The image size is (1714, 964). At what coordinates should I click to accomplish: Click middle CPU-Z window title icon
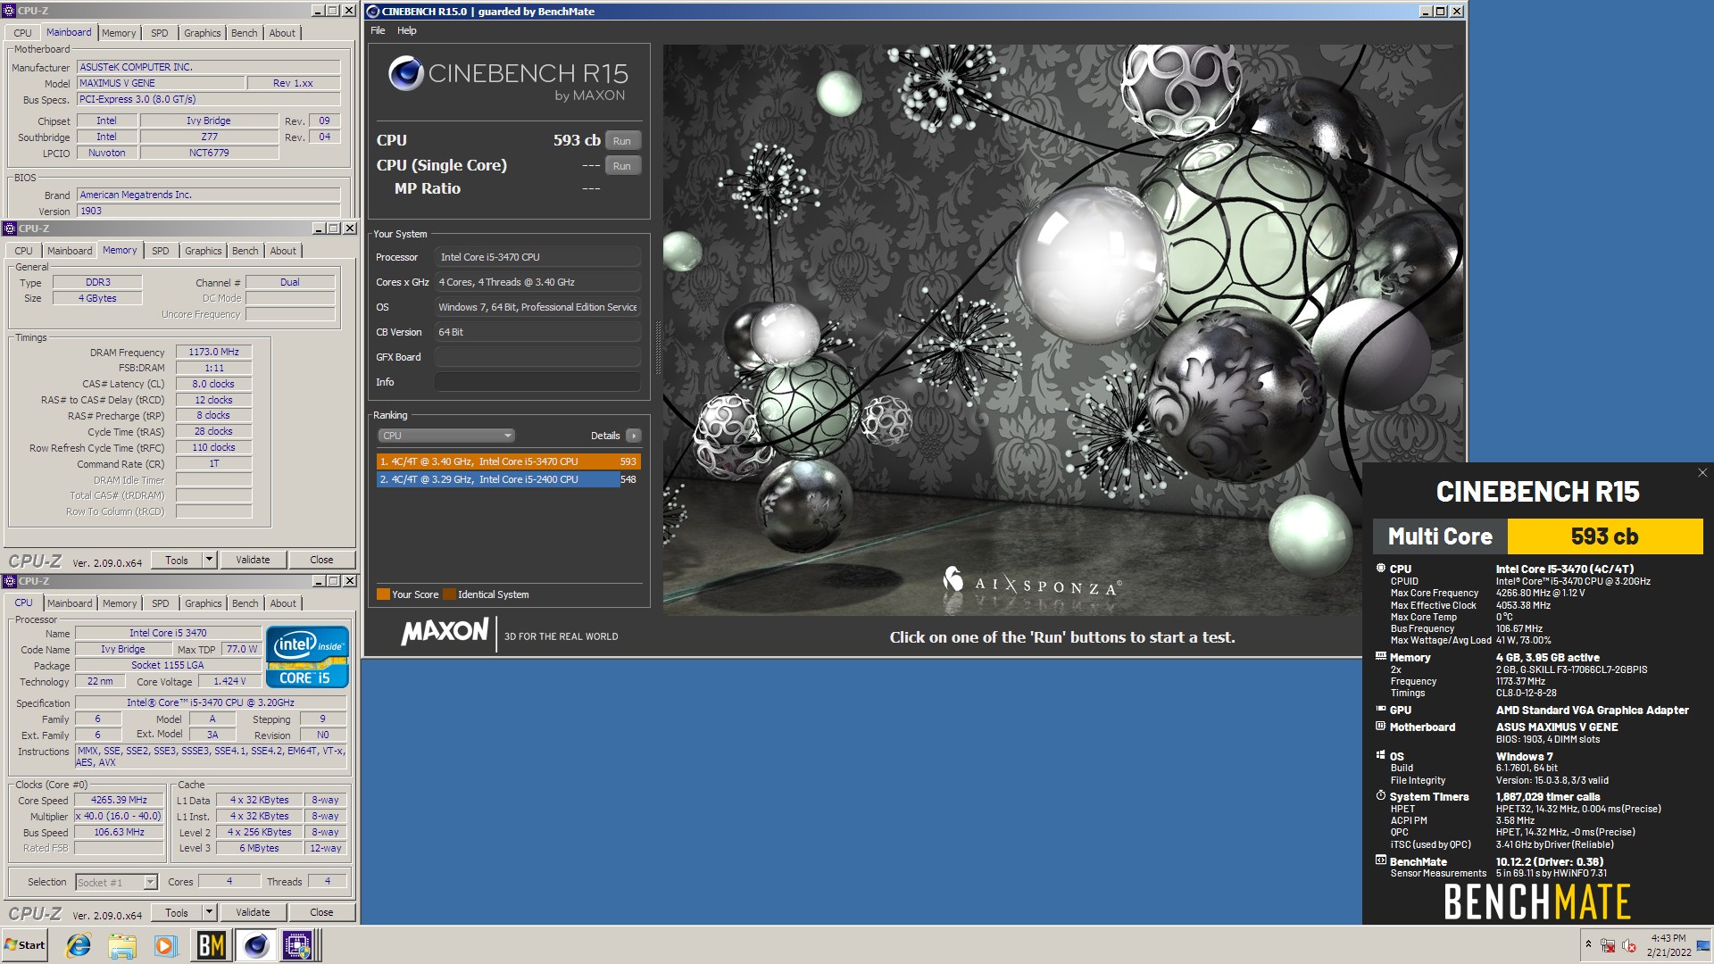[x=10, y=229]
